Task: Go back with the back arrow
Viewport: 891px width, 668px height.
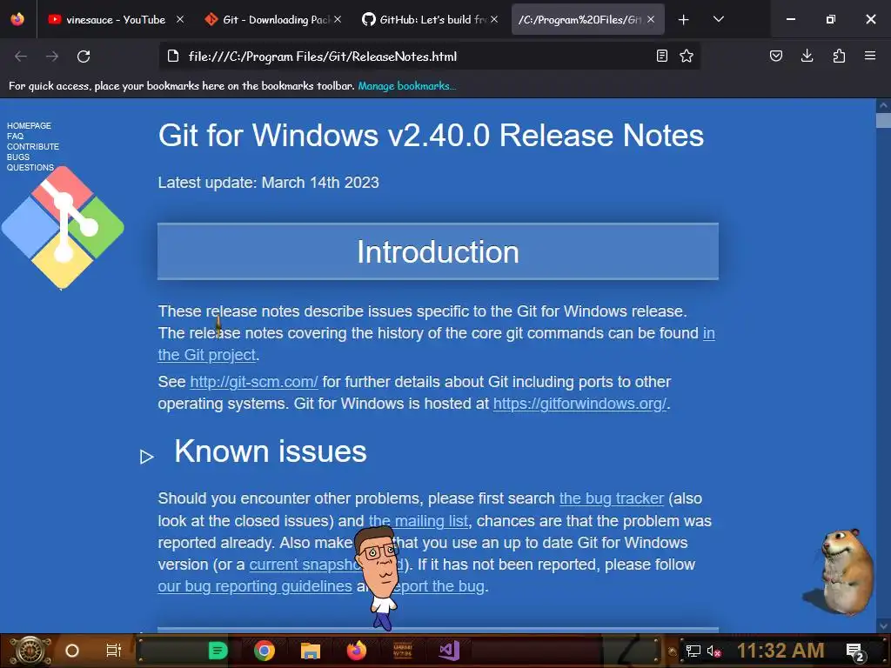Action: [21, 57]
